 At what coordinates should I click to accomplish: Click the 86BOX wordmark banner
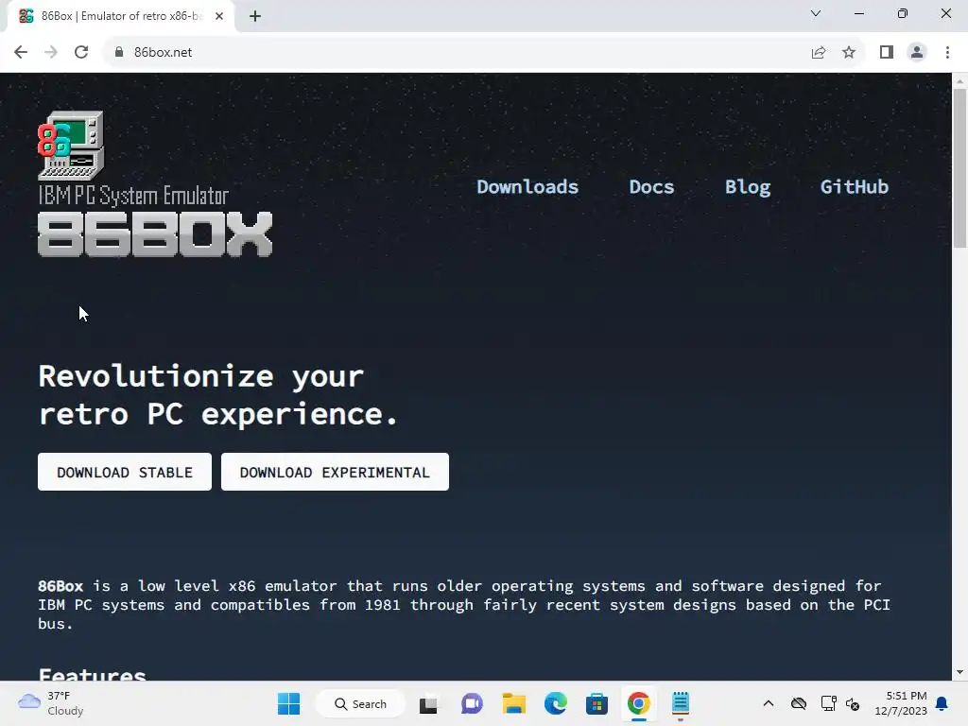tap(155, 234)
